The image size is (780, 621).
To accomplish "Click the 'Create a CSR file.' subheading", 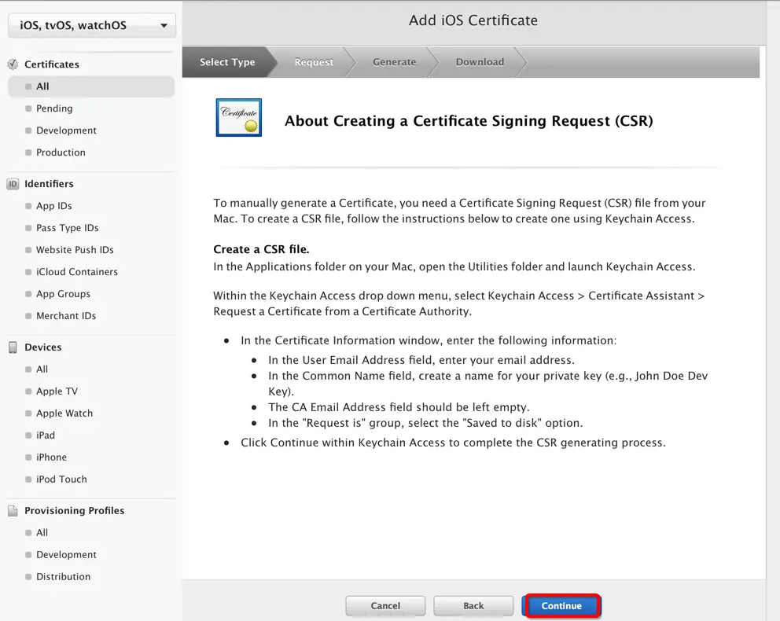I will (261, 249).
